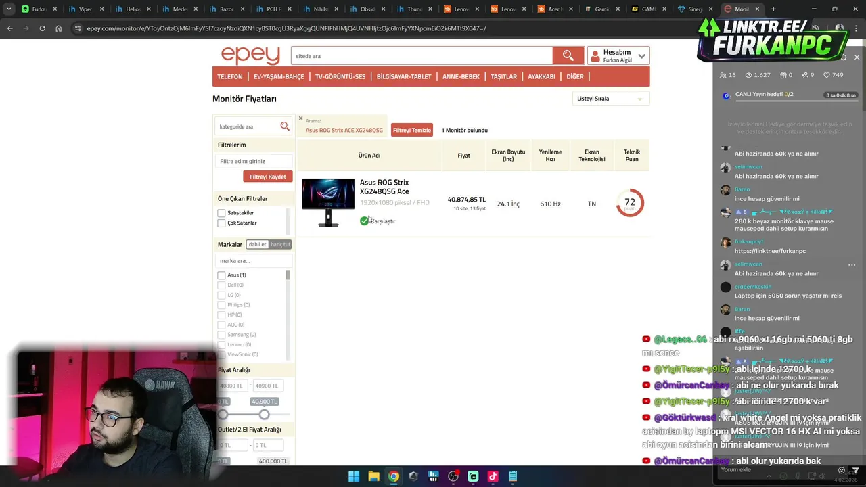
Task: Click the red search magnifier button
Action: tap(568, 55)
